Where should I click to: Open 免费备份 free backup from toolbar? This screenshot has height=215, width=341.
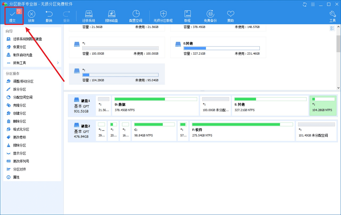(210, 16)
